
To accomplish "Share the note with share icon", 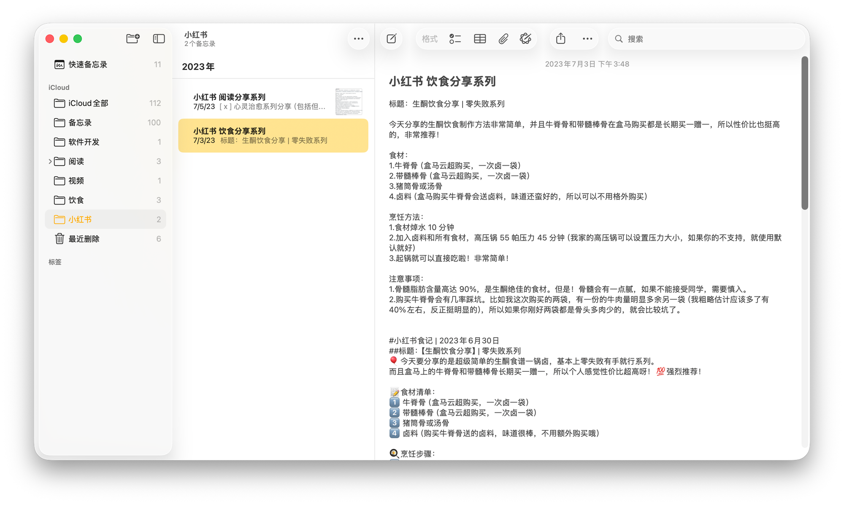I will (x=561, y=39).
